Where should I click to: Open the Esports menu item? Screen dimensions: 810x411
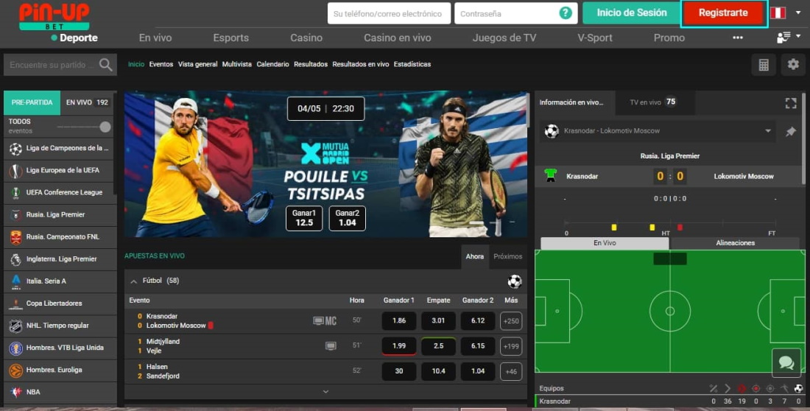(231, 38)
